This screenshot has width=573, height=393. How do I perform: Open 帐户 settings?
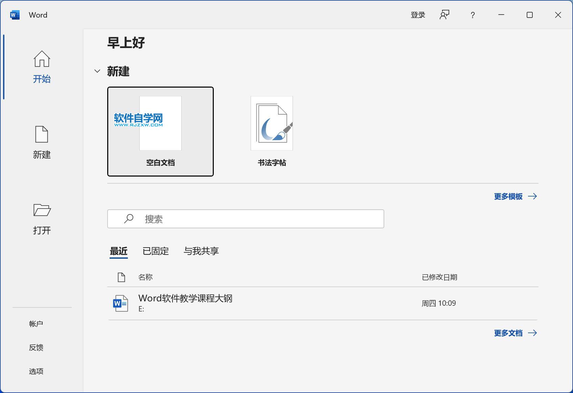[36, 323]
